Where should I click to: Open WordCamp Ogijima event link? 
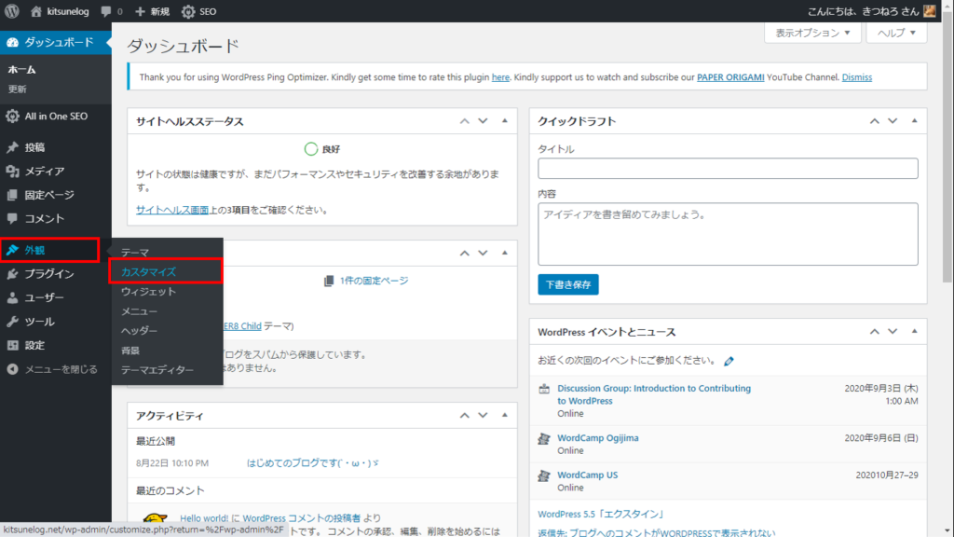[x=598, y=438]
